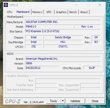Select the SPD tab
This screenshot has width=110, height=108.
click(49, 12)
